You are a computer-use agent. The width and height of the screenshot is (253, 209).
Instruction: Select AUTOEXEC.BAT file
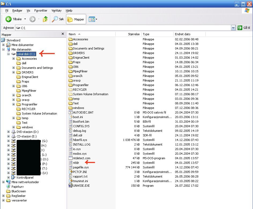pyautogui.click(x=81, y=112)
